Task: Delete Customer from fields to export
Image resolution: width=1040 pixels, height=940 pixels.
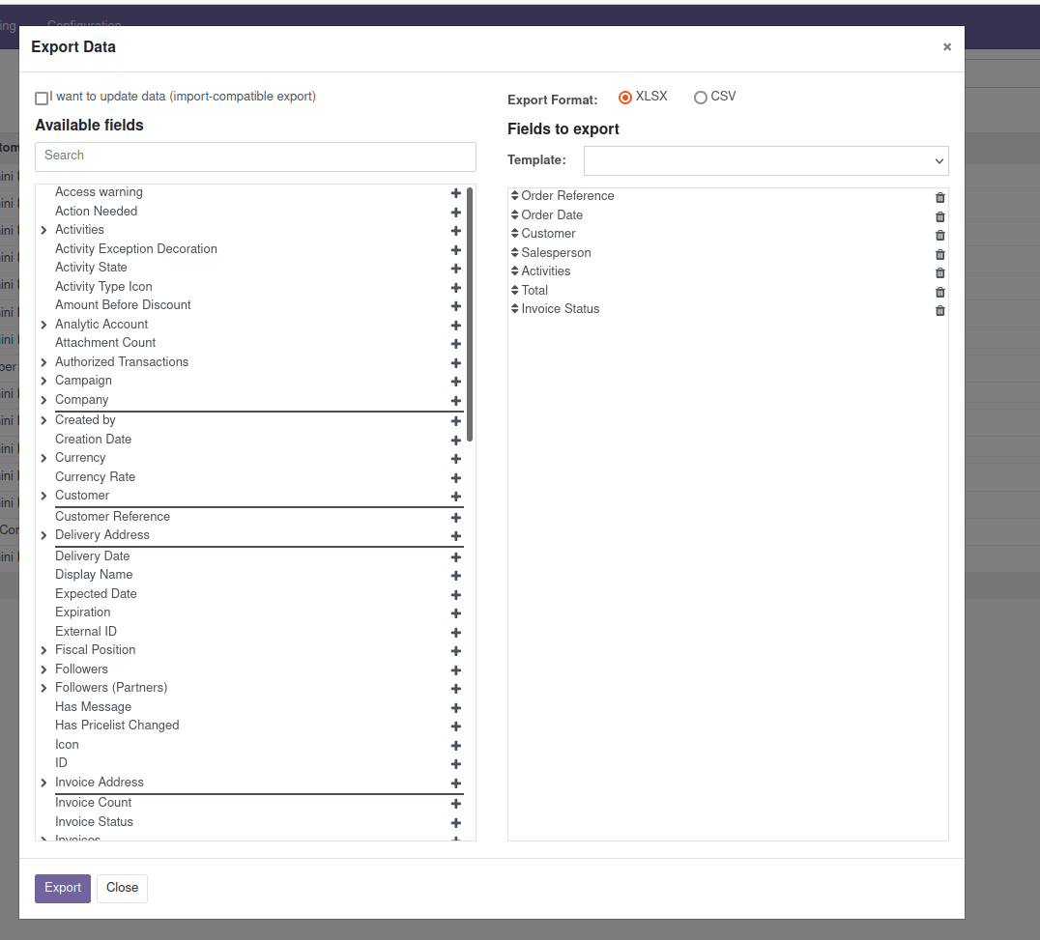Action: (x=939, y=236)
